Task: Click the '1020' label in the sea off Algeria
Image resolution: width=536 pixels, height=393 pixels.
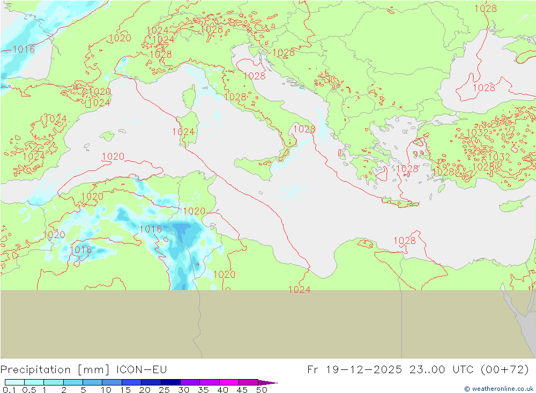Action: tap(113, 157)
